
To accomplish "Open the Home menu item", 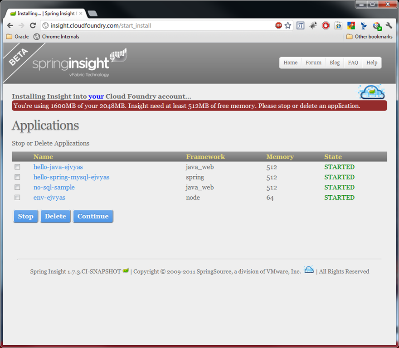I will click(x=290, y=63).
